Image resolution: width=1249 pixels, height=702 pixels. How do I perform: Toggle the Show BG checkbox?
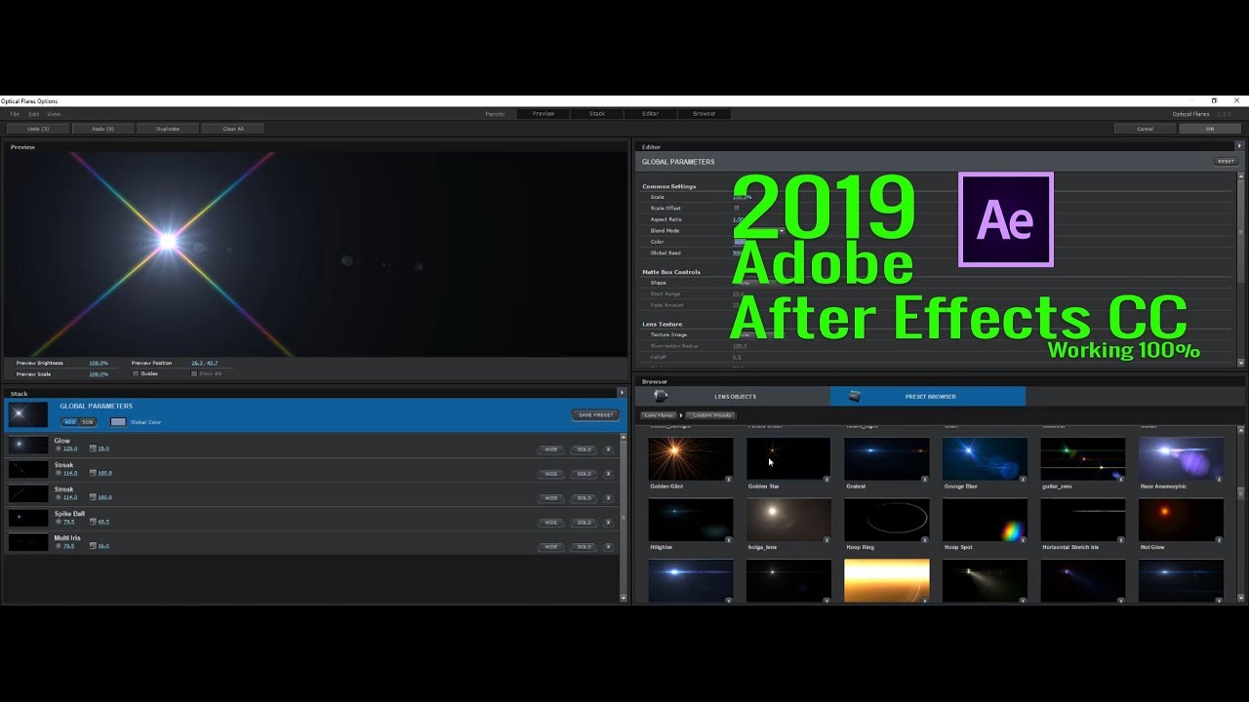(x=194, y=373)
